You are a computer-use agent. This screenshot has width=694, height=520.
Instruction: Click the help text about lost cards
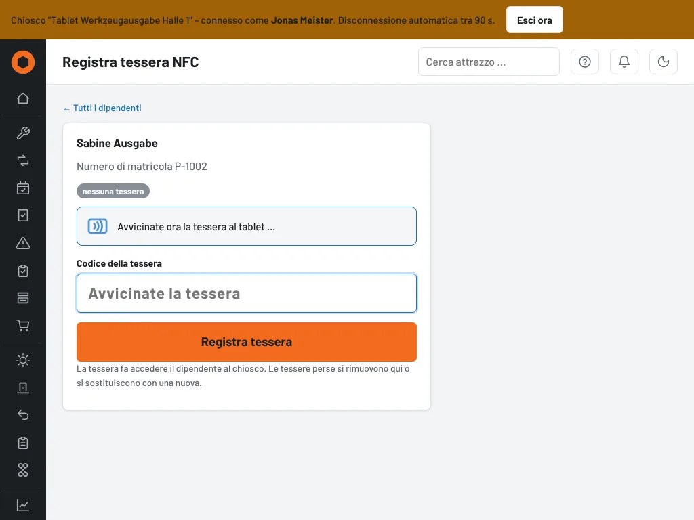243,376
